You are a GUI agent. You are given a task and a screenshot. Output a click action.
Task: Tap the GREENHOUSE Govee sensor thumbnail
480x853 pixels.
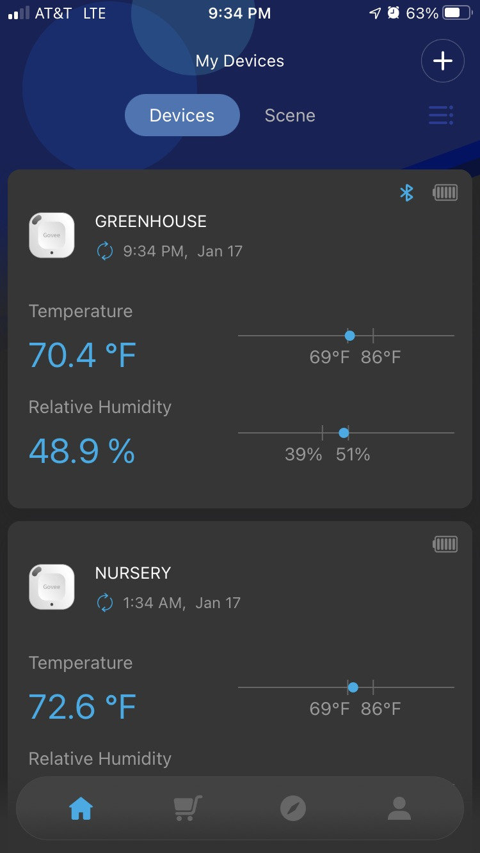click(x=52, y=235)
